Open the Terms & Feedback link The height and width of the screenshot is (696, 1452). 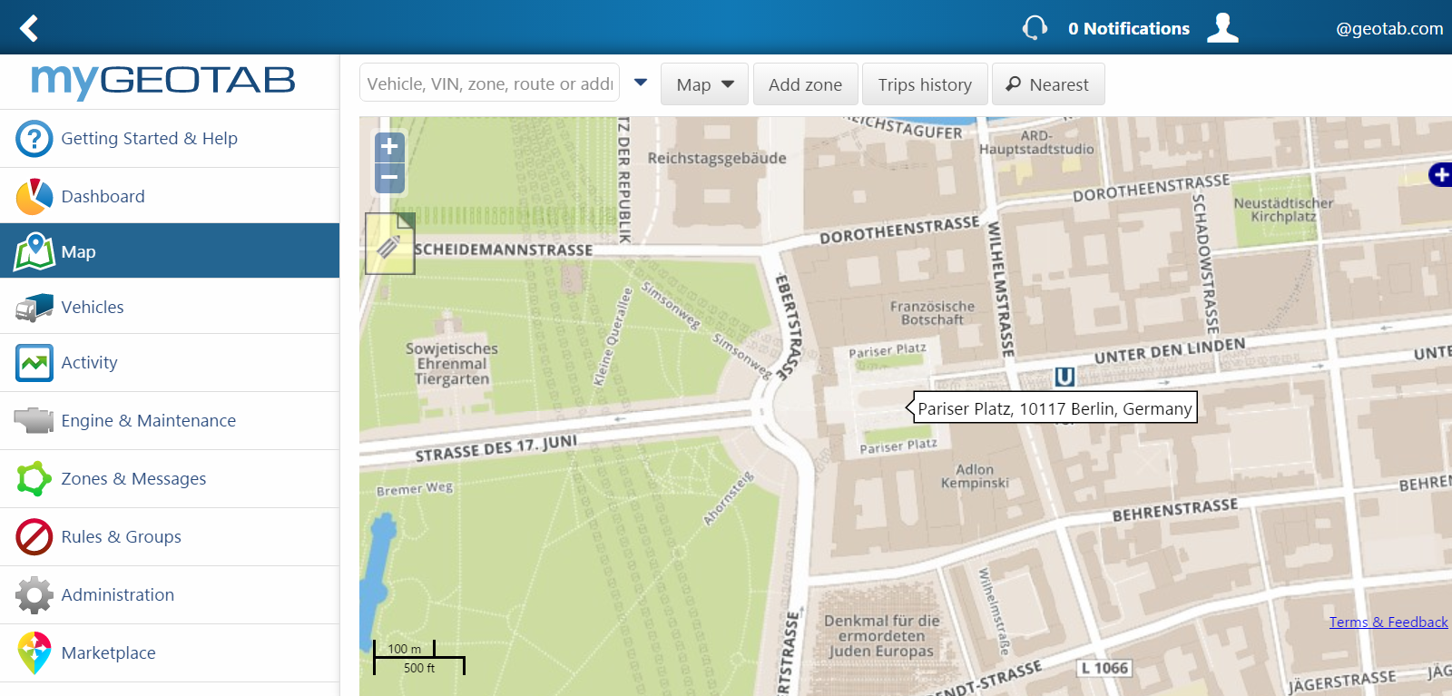click(1388, 622)
